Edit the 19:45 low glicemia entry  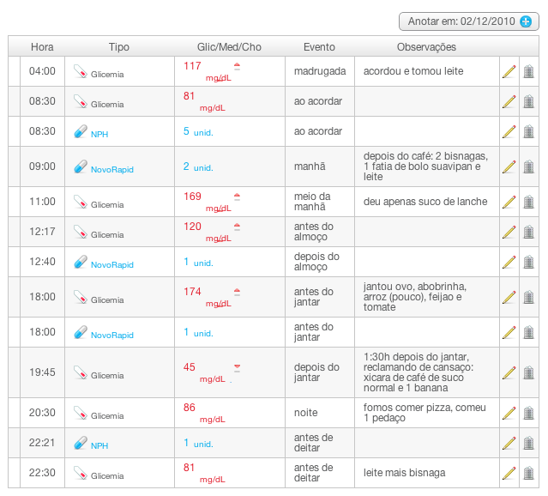tap(509, 372)
